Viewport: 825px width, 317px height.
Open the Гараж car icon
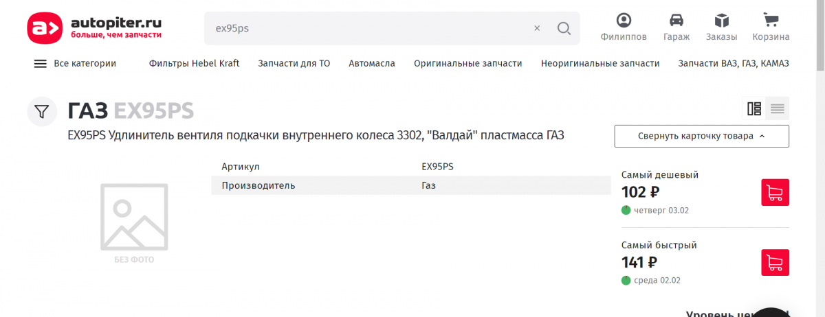(676, 27)
